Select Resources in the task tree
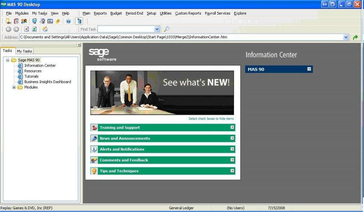 click(x=33, y=71)
